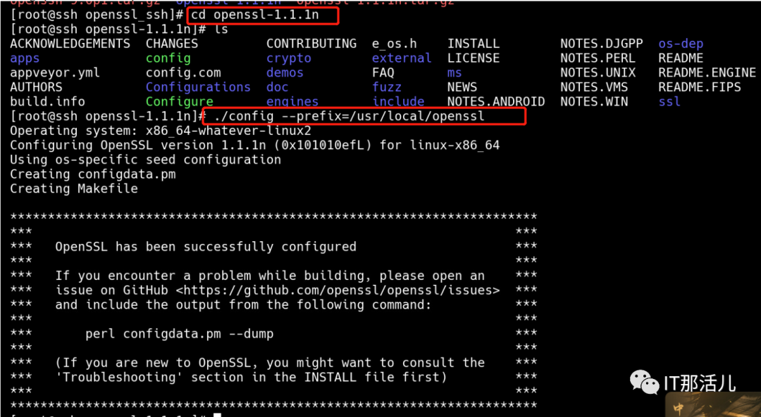The width and height of the screenshot is (761, 417).
Task: Select 'Configuring OpenSSL version 1.1.1n' line
Action: 255,146
